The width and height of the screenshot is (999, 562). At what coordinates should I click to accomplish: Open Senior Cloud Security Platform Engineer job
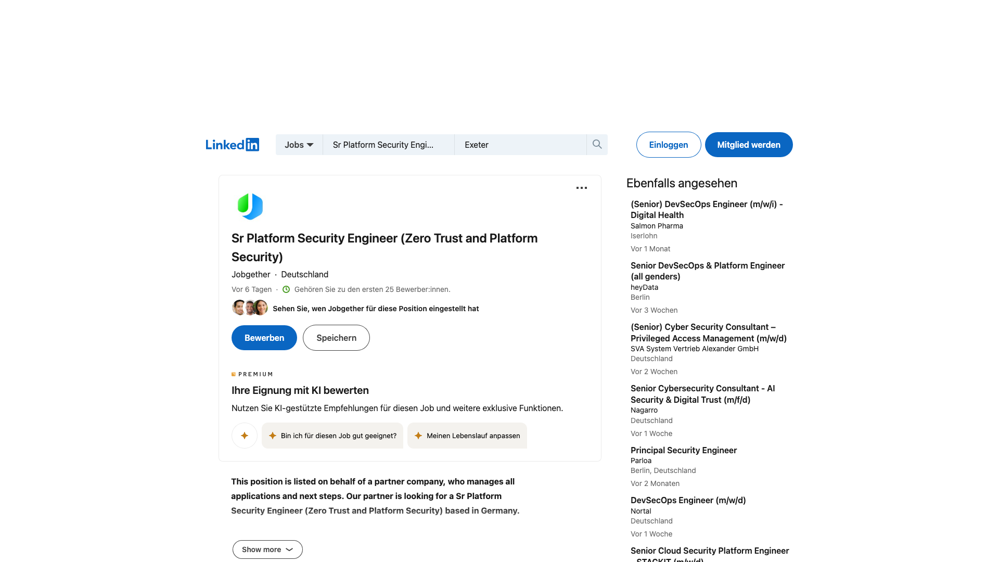click(710, 554)
